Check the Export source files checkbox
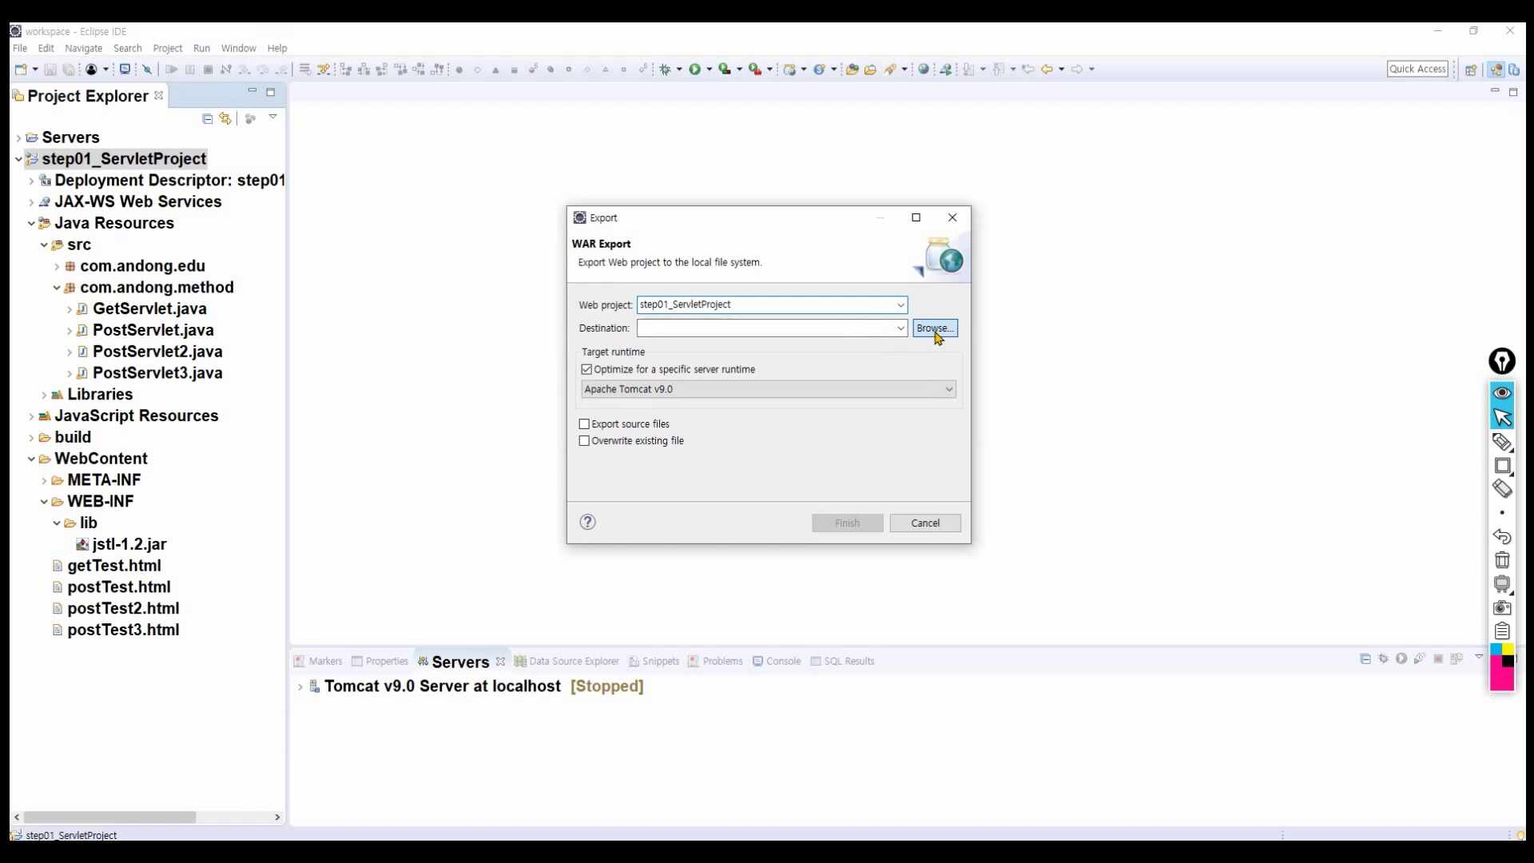Screen dimensions: 1534x863 point(584,424)
